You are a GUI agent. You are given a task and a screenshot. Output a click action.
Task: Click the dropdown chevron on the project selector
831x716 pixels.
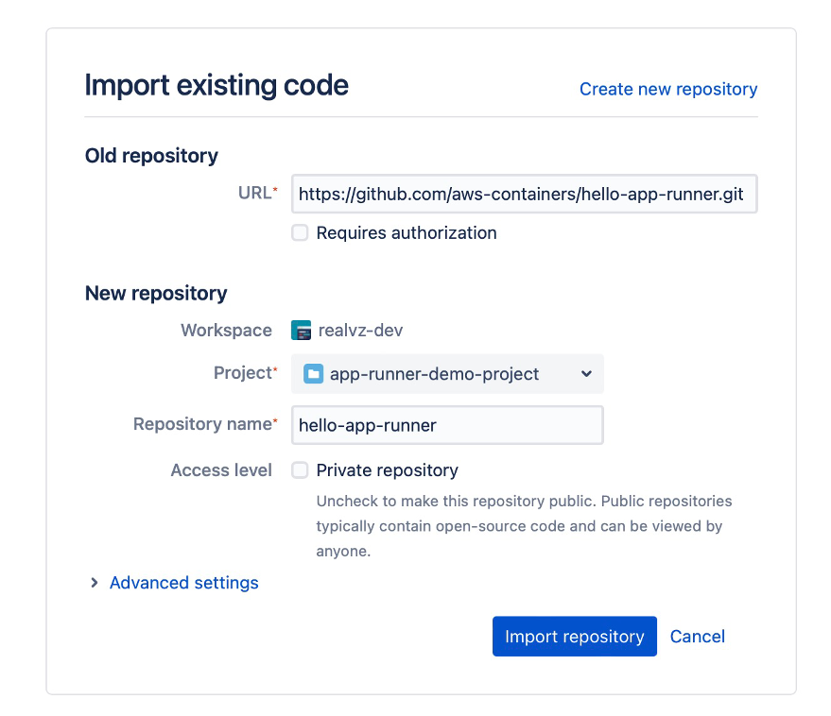tap(585, 374)
